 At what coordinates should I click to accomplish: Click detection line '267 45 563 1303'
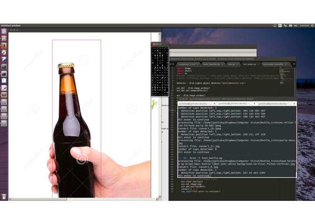(223, 173)
